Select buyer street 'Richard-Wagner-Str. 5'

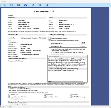(66, 24)
